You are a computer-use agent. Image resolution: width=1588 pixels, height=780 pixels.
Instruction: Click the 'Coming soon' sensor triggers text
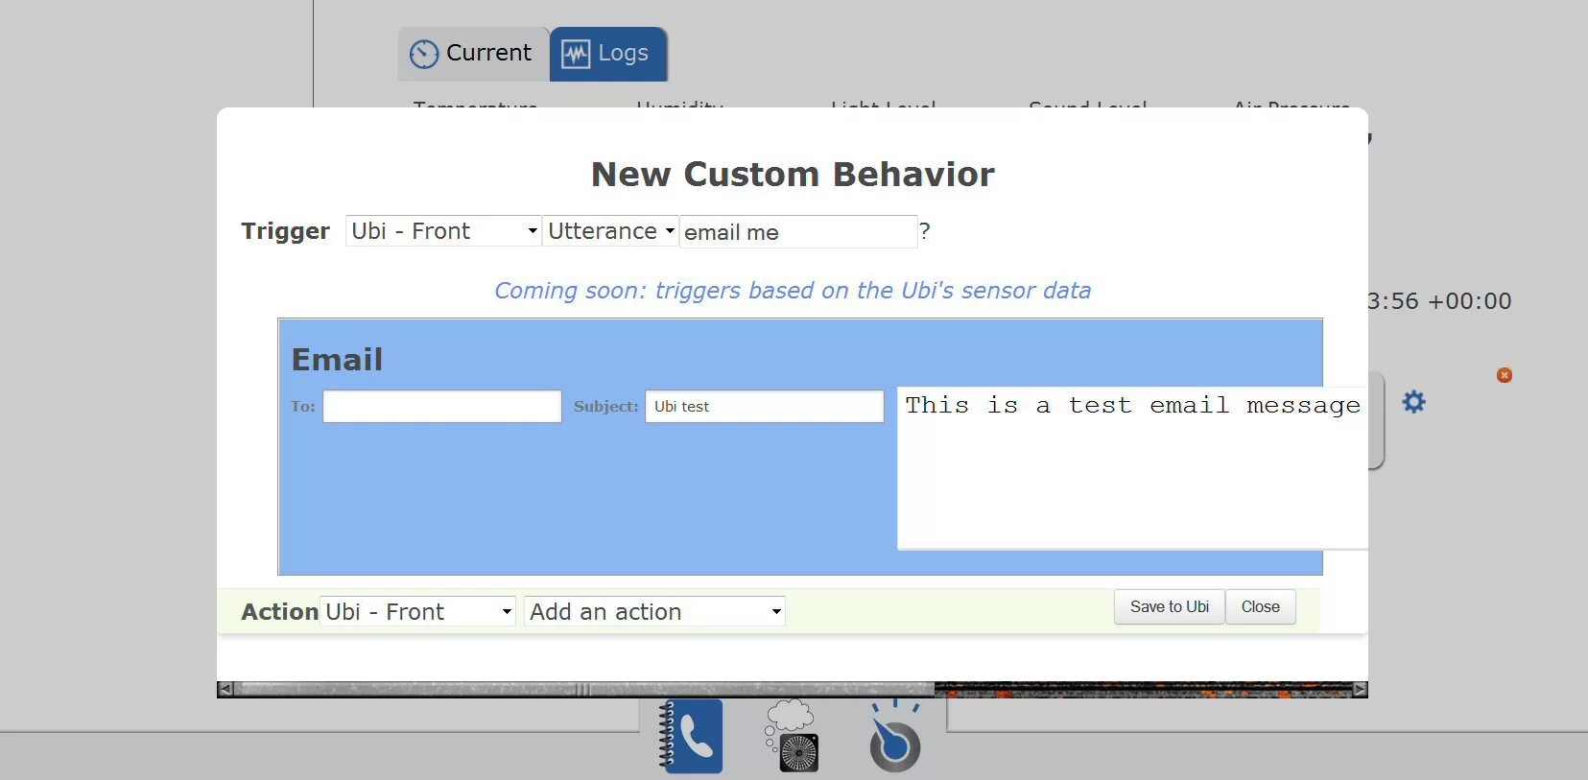793,291
